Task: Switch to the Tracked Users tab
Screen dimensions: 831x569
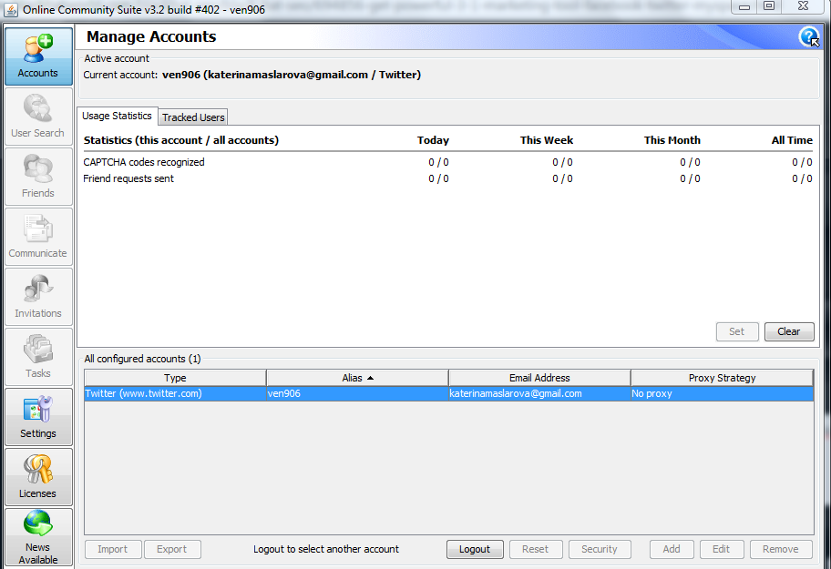Action: point(193,117)
